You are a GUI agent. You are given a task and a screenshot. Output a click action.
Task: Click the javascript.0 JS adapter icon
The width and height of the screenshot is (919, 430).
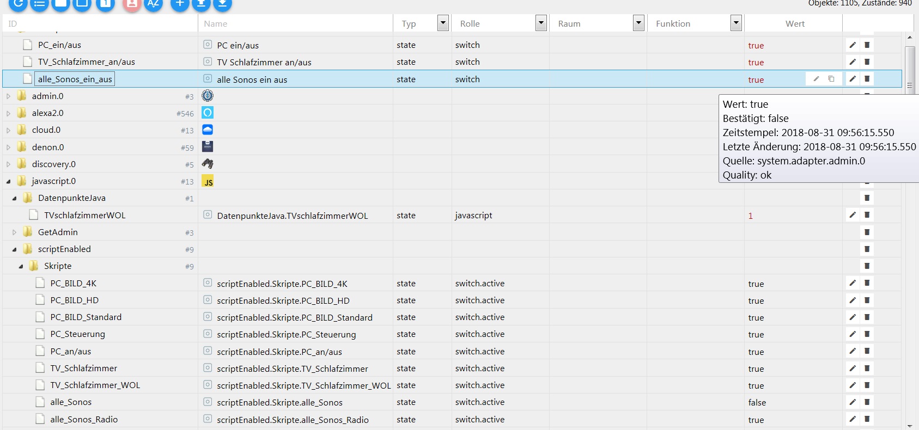(x=208, y=181)
